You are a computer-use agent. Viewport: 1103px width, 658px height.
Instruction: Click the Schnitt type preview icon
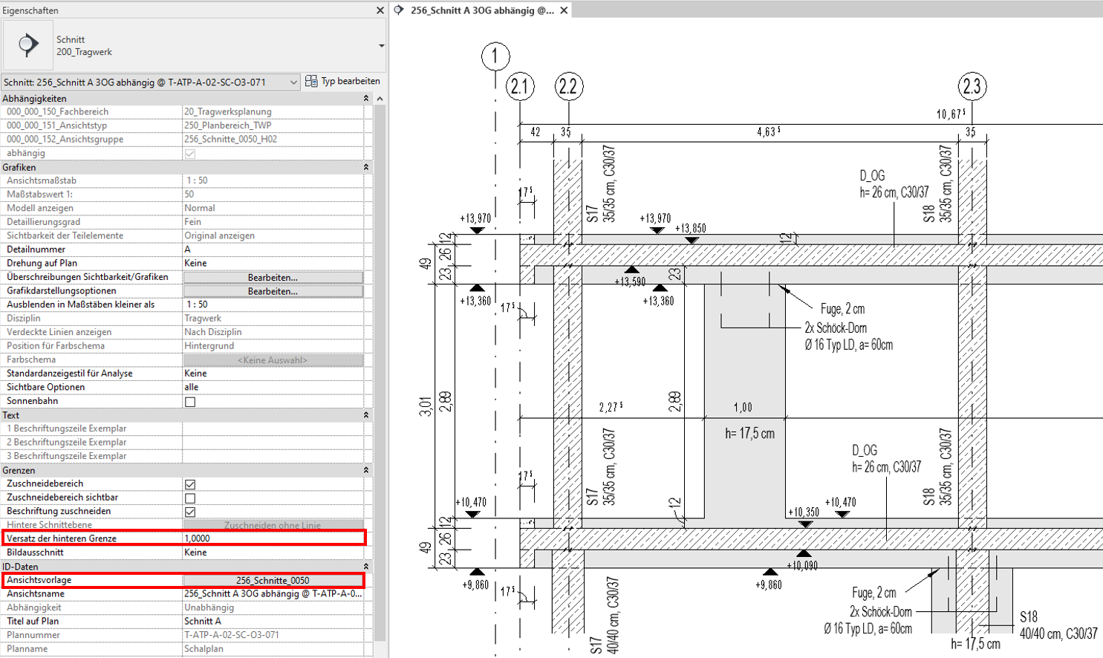point(28,45)
